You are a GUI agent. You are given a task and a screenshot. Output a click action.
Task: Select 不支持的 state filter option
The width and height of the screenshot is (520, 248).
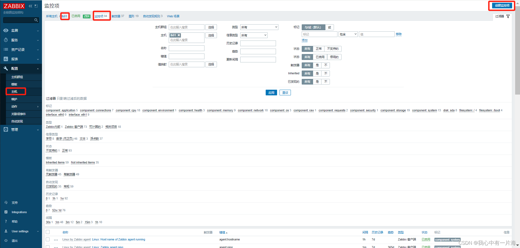click(x=333, y=49)
